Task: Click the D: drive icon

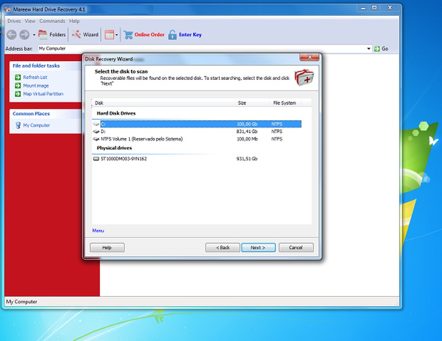Action: (96, 131)
